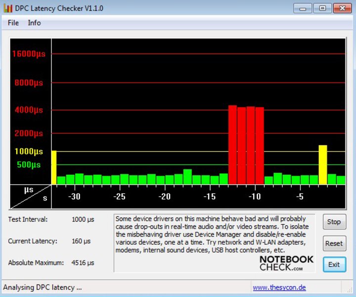Click the yellow latency bar near -3 seconds
Viewport: 356px width, 297px height.
323,165
